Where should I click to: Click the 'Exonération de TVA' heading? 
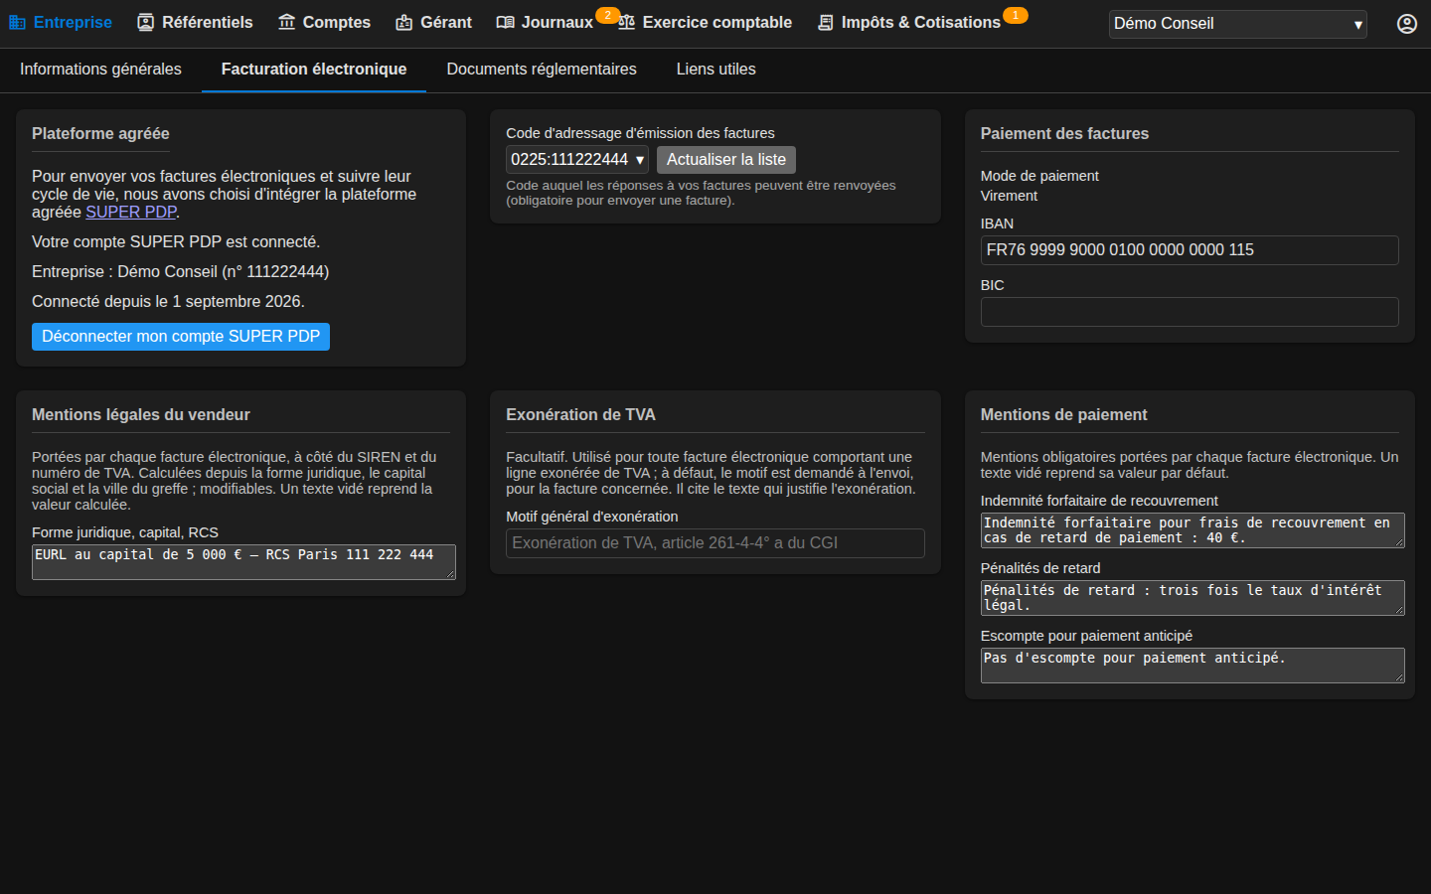click(580, 414)
